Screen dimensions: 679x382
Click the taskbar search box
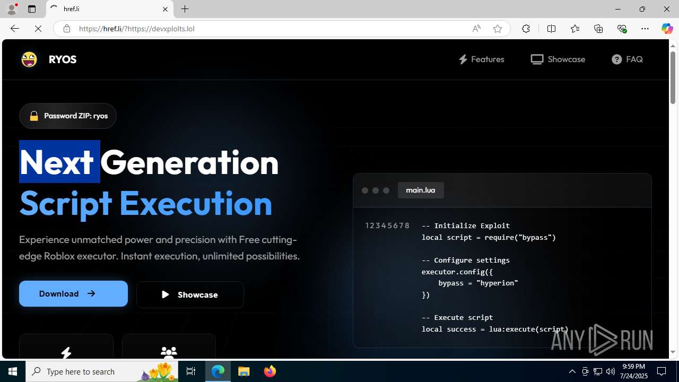tap(101, 371)
